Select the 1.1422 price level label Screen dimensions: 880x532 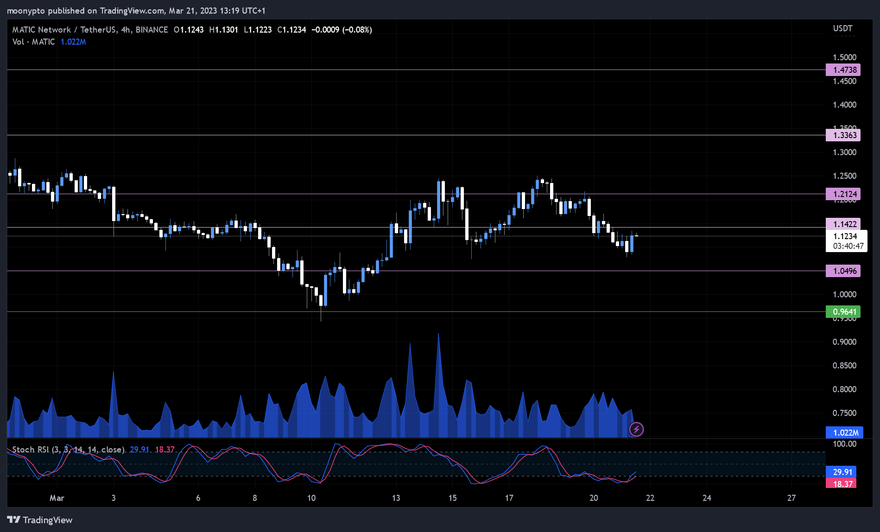coord(843,224)
